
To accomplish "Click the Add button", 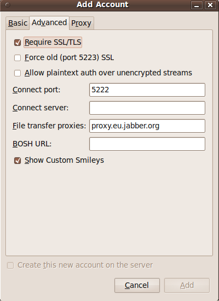I will [187, 286].
